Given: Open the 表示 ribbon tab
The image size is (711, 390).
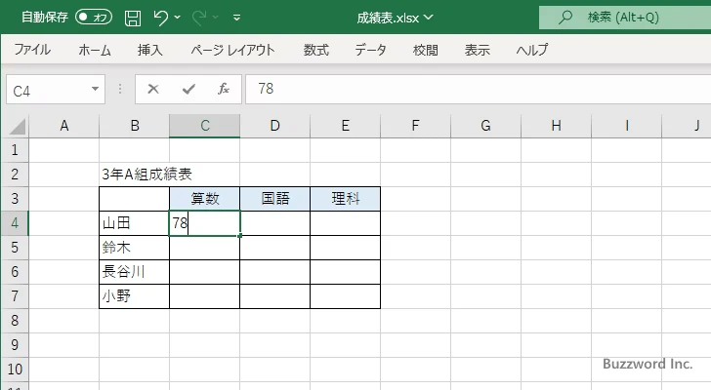Looking at the screenshot, I should 477,50.
